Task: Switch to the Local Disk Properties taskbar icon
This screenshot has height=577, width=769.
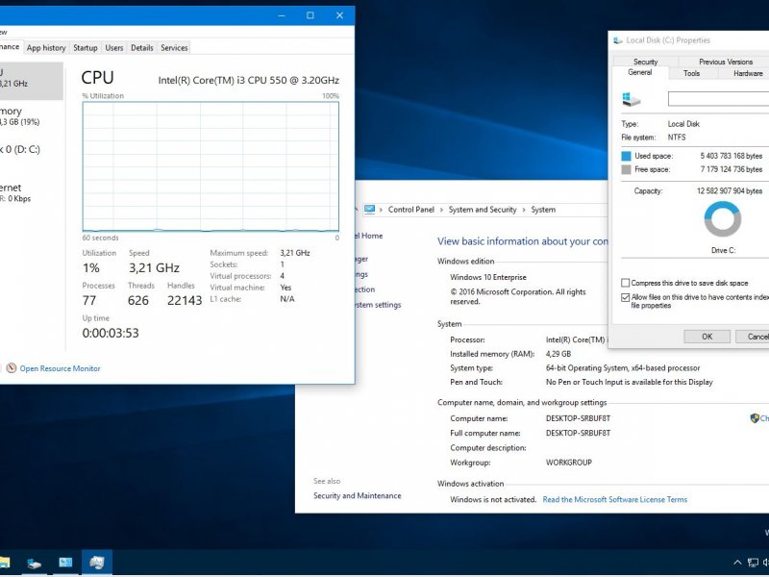Action: pyautogui.click(x=34, y=563)
